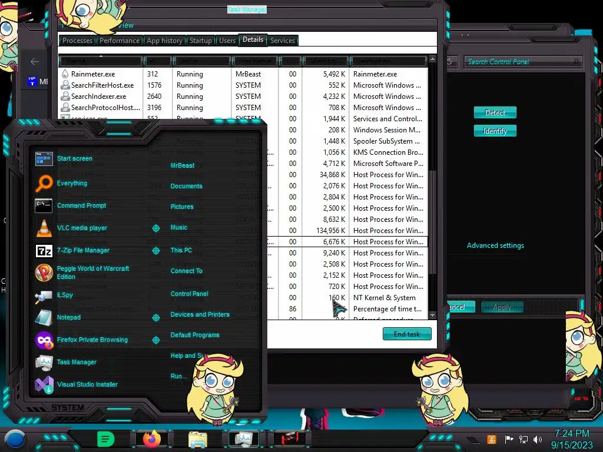Open Firefox from the taskbar
Viewport: 603px width, 452px height.
point(151,438)
